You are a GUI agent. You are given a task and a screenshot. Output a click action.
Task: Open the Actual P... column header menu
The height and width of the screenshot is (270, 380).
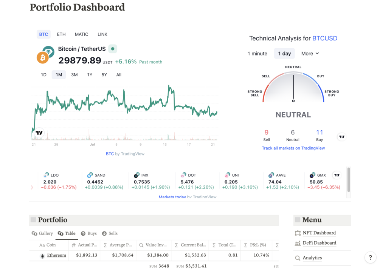(84, 245)
